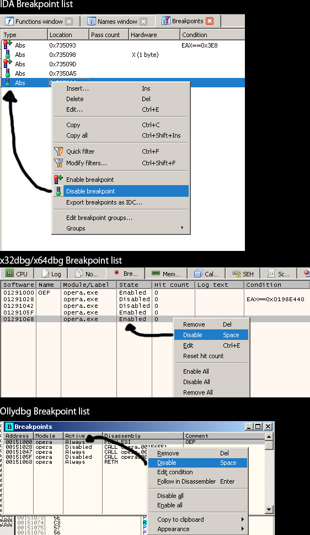Click breakpoint icon of row 0x735098

(8, 54)
